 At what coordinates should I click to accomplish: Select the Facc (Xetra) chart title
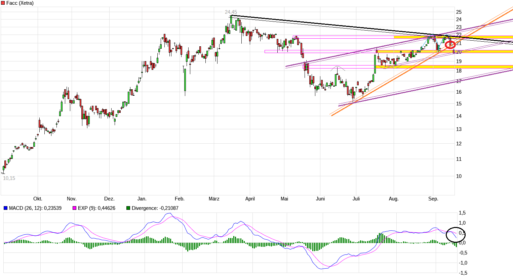pos(20,3)
